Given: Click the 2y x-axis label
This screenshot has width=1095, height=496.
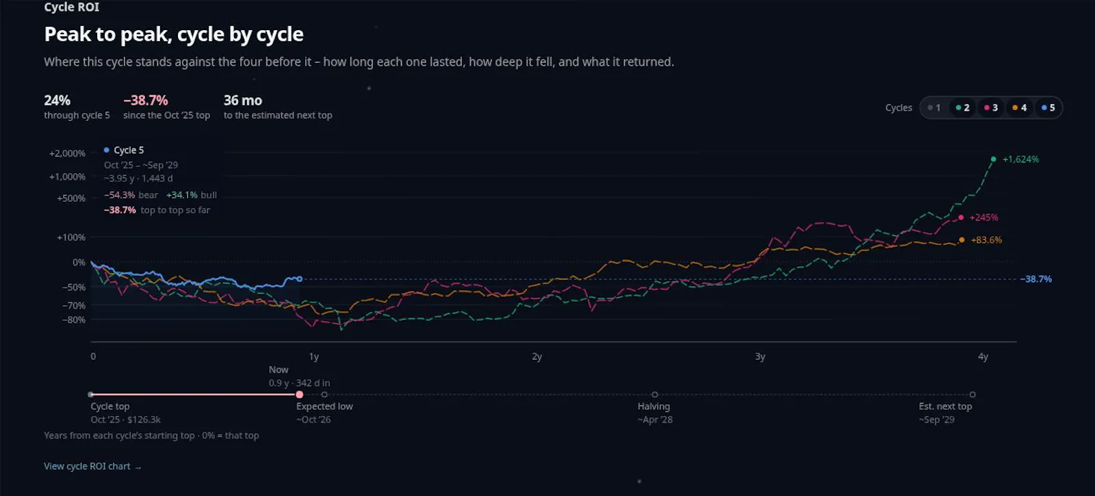Looking at the screenshot, I should (x=537, y=356).
